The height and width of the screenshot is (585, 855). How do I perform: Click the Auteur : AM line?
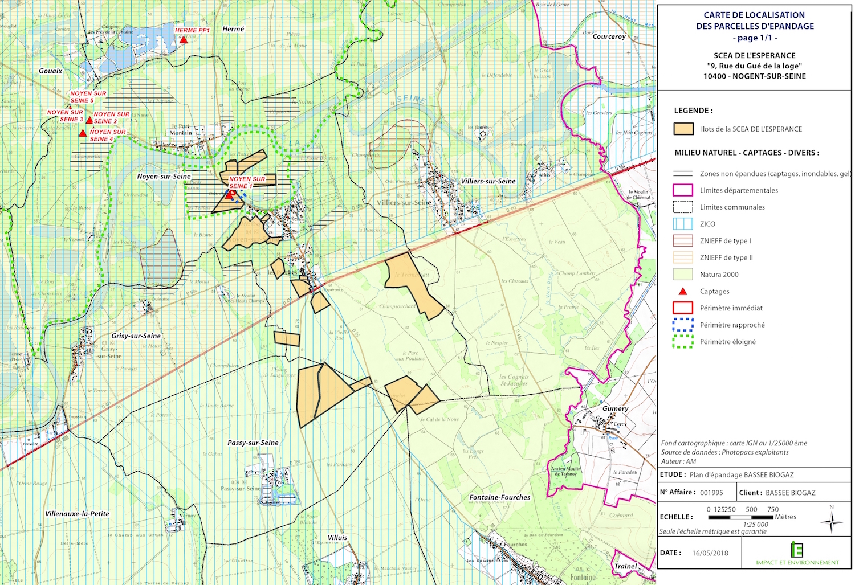tap(678, 461)
